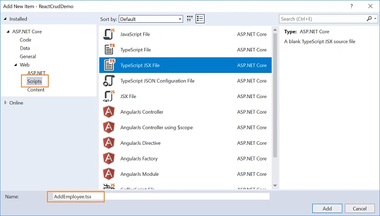Collapse the ASP.NET Core tree node
The image size is (380, 216).
click(8, 32)
